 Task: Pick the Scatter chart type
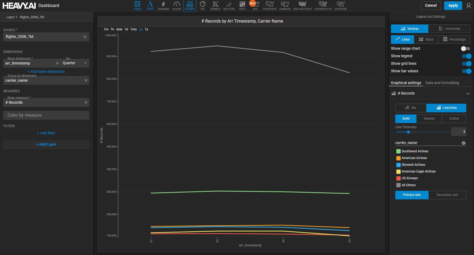[x=229, y=6]
